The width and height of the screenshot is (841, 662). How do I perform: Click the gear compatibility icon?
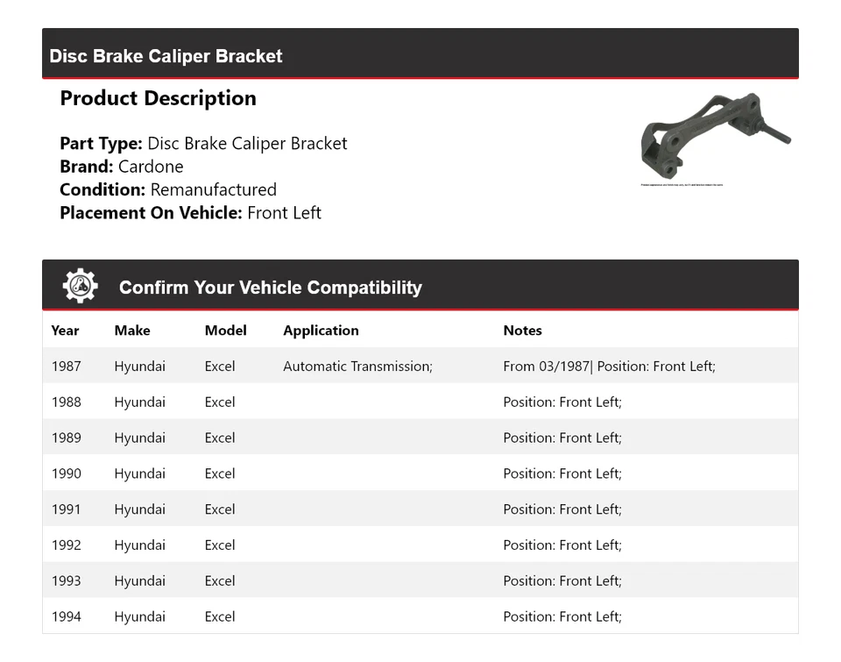click(80, 287)
